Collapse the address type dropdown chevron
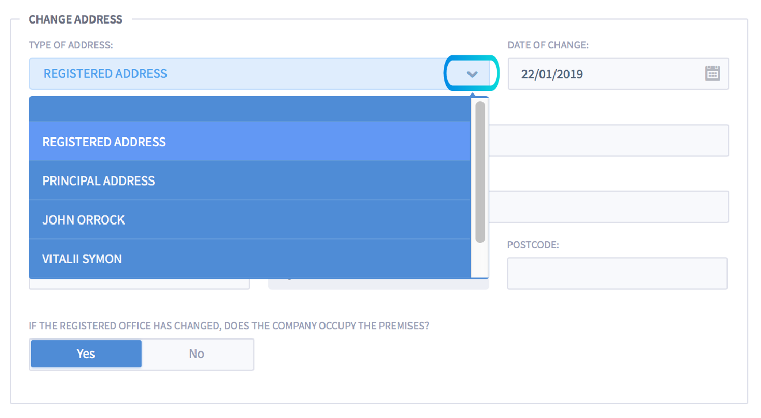 point(472,74)
